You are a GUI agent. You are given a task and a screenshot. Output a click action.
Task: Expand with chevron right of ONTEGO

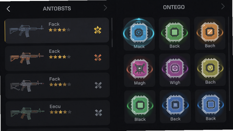(223, 6)
